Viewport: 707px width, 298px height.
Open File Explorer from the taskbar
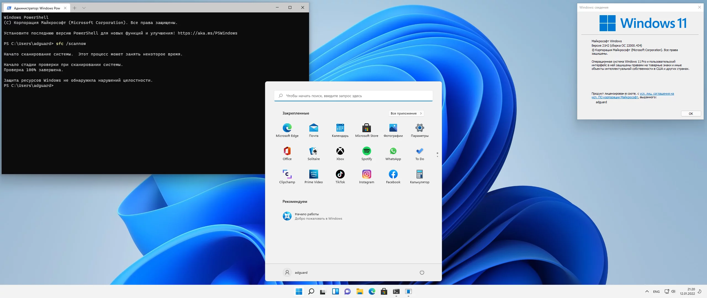click(x=360, y=291)
